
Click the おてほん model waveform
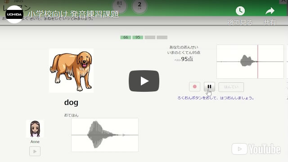pyautogui.click(x=105, y=135)
